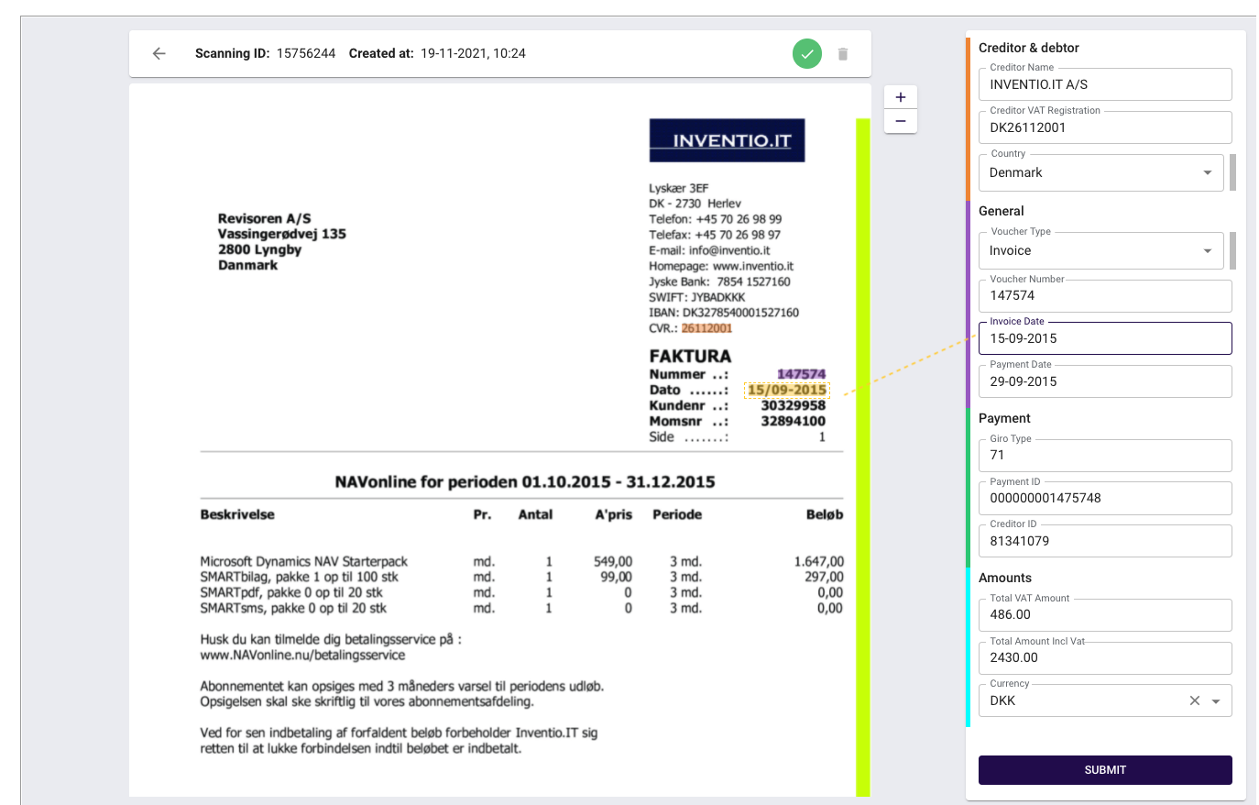The image size is (1259, 805).
Task: Click the Microsoft Dynamics NAV Starterpack line
Action: tap(304, 561)
